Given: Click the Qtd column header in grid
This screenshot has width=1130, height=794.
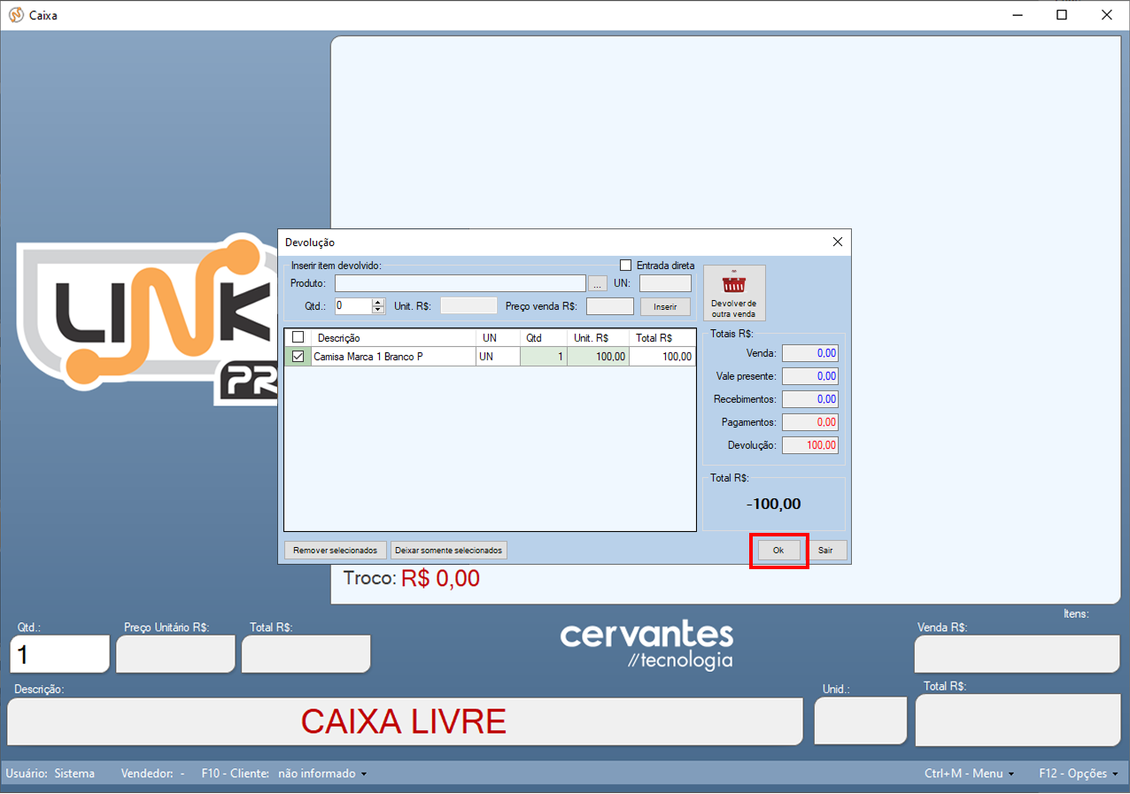Looking at the screenshot, I should click(x=544, y=338).
